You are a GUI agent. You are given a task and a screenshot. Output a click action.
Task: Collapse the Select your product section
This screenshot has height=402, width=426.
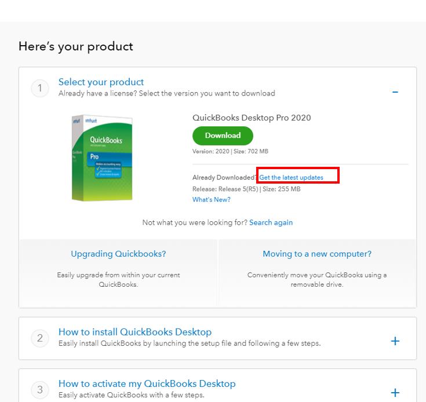[395, 92]
